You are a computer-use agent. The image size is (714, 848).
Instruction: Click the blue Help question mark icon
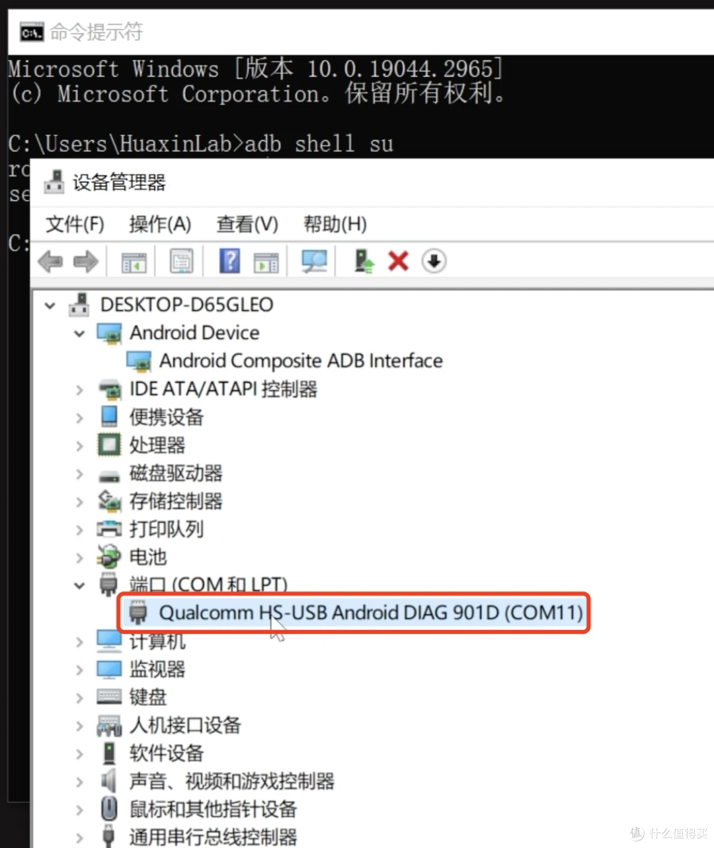point(229,261)
